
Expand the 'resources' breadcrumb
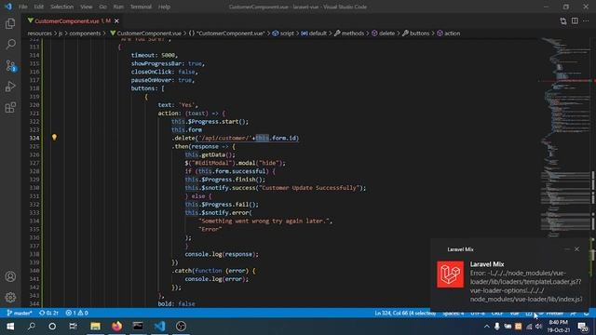tap(39, 33)
